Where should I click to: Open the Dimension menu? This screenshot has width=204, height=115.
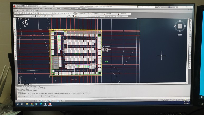(x=55, y=8)
